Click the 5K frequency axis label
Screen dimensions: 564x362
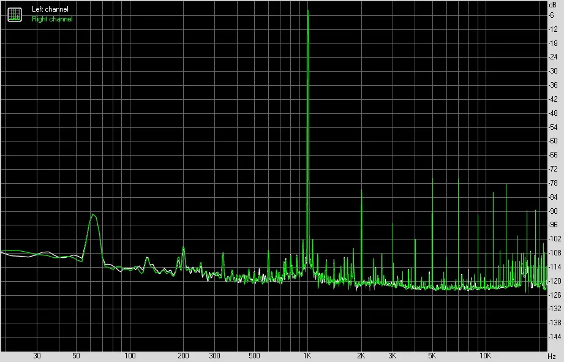(x=432, y=356)
